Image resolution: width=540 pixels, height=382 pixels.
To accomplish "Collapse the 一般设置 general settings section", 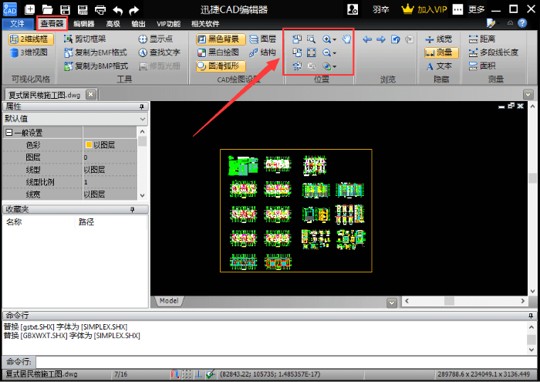I will point(9,133).
